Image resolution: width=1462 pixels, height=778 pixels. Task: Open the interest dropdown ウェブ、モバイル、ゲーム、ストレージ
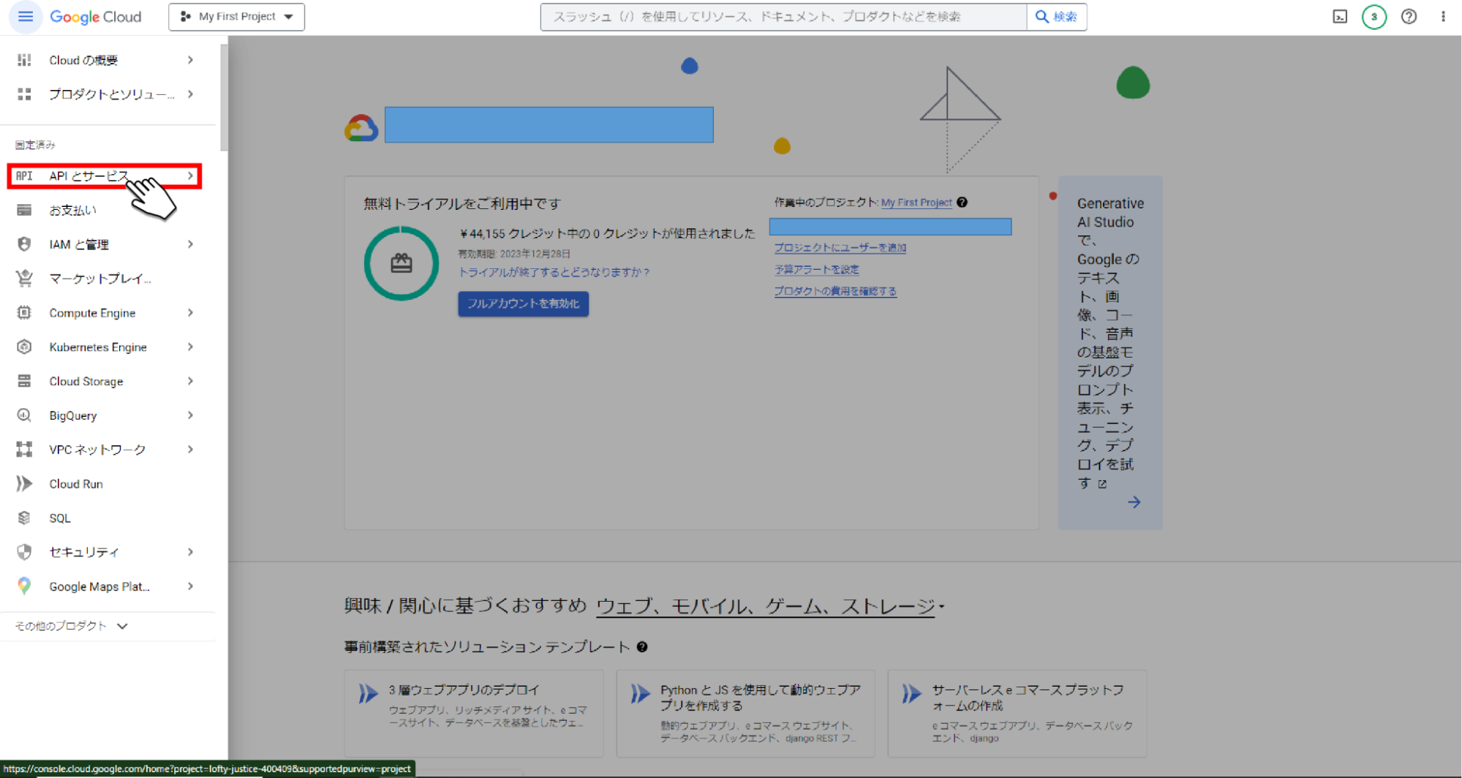pos(770,606)
